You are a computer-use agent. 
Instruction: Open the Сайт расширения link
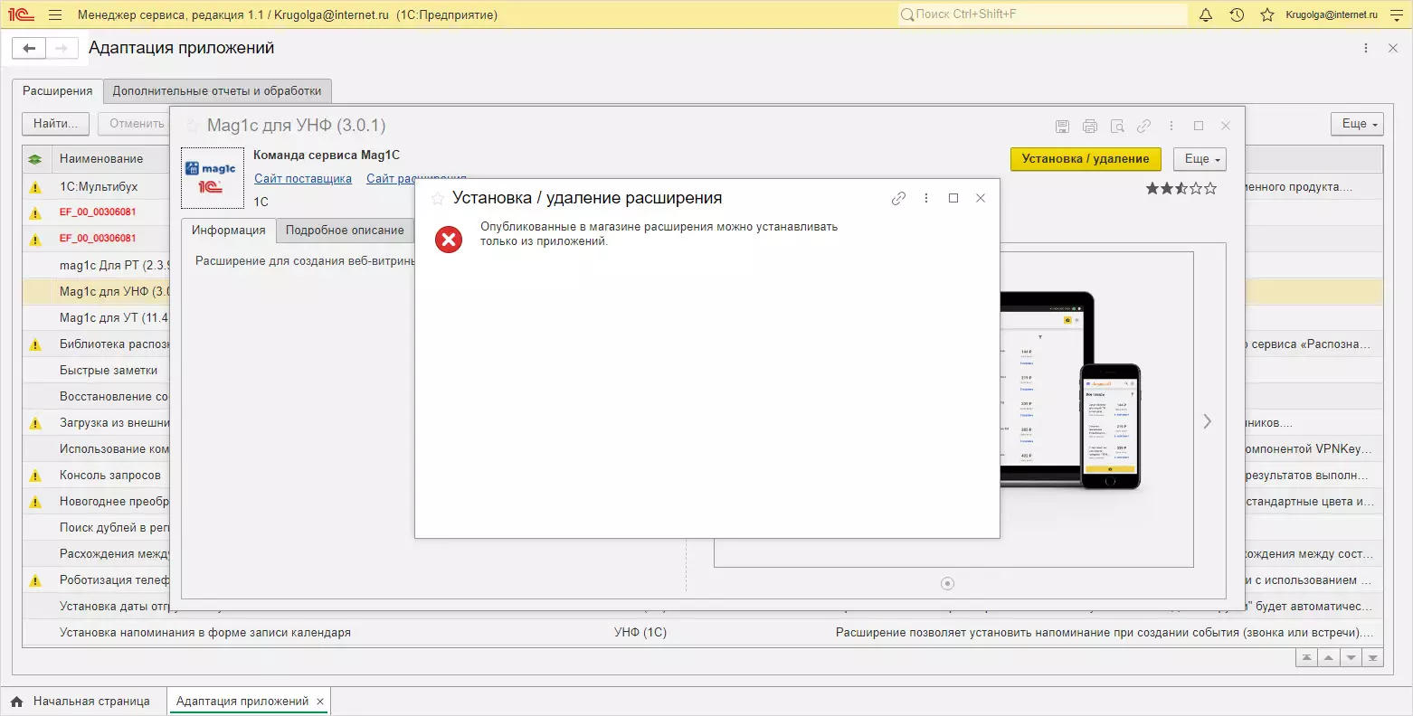click(416, 179)
